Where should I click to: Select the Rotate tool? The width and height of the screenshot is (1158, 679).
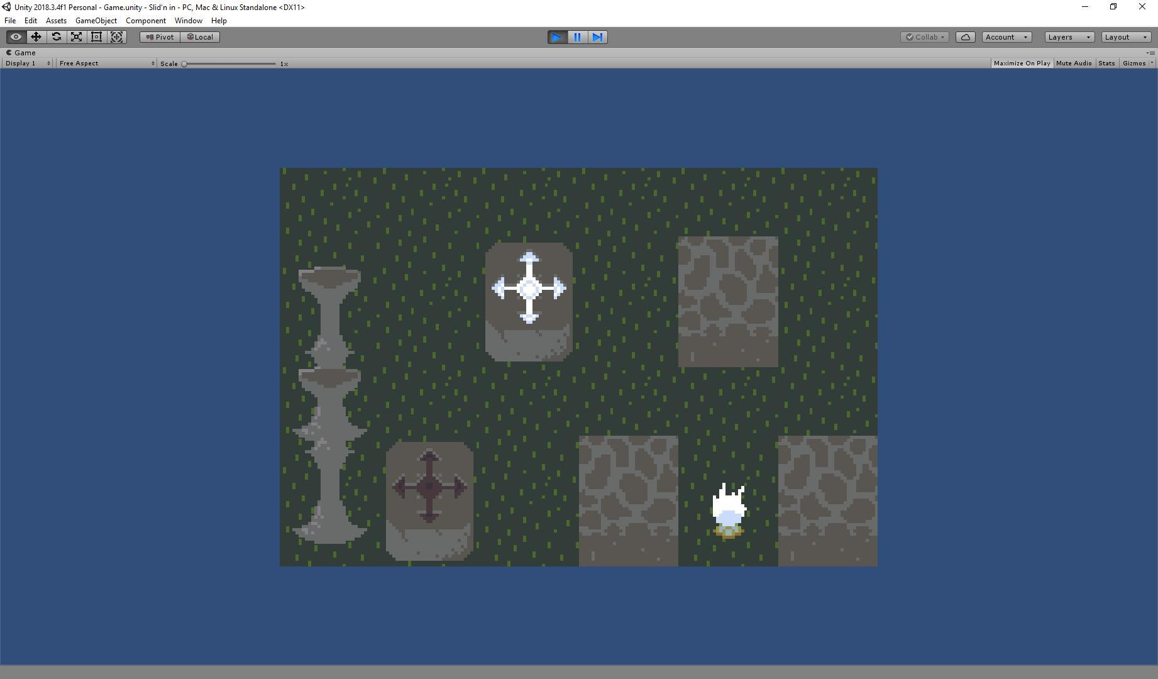[x=57, y=37]
